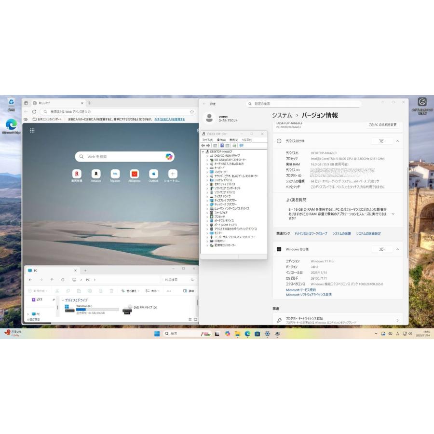Click the Web を検索 search box
434x434 pixels.
[124, 157]
